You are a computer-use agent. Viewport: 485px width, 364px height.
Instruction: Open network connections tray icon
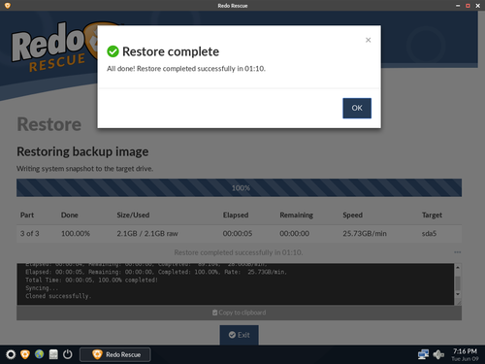click(423, 354)
